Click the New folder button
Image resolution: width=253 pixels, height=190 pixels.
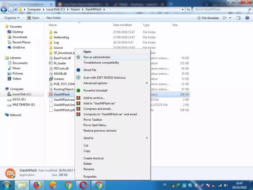click(53, 18)
